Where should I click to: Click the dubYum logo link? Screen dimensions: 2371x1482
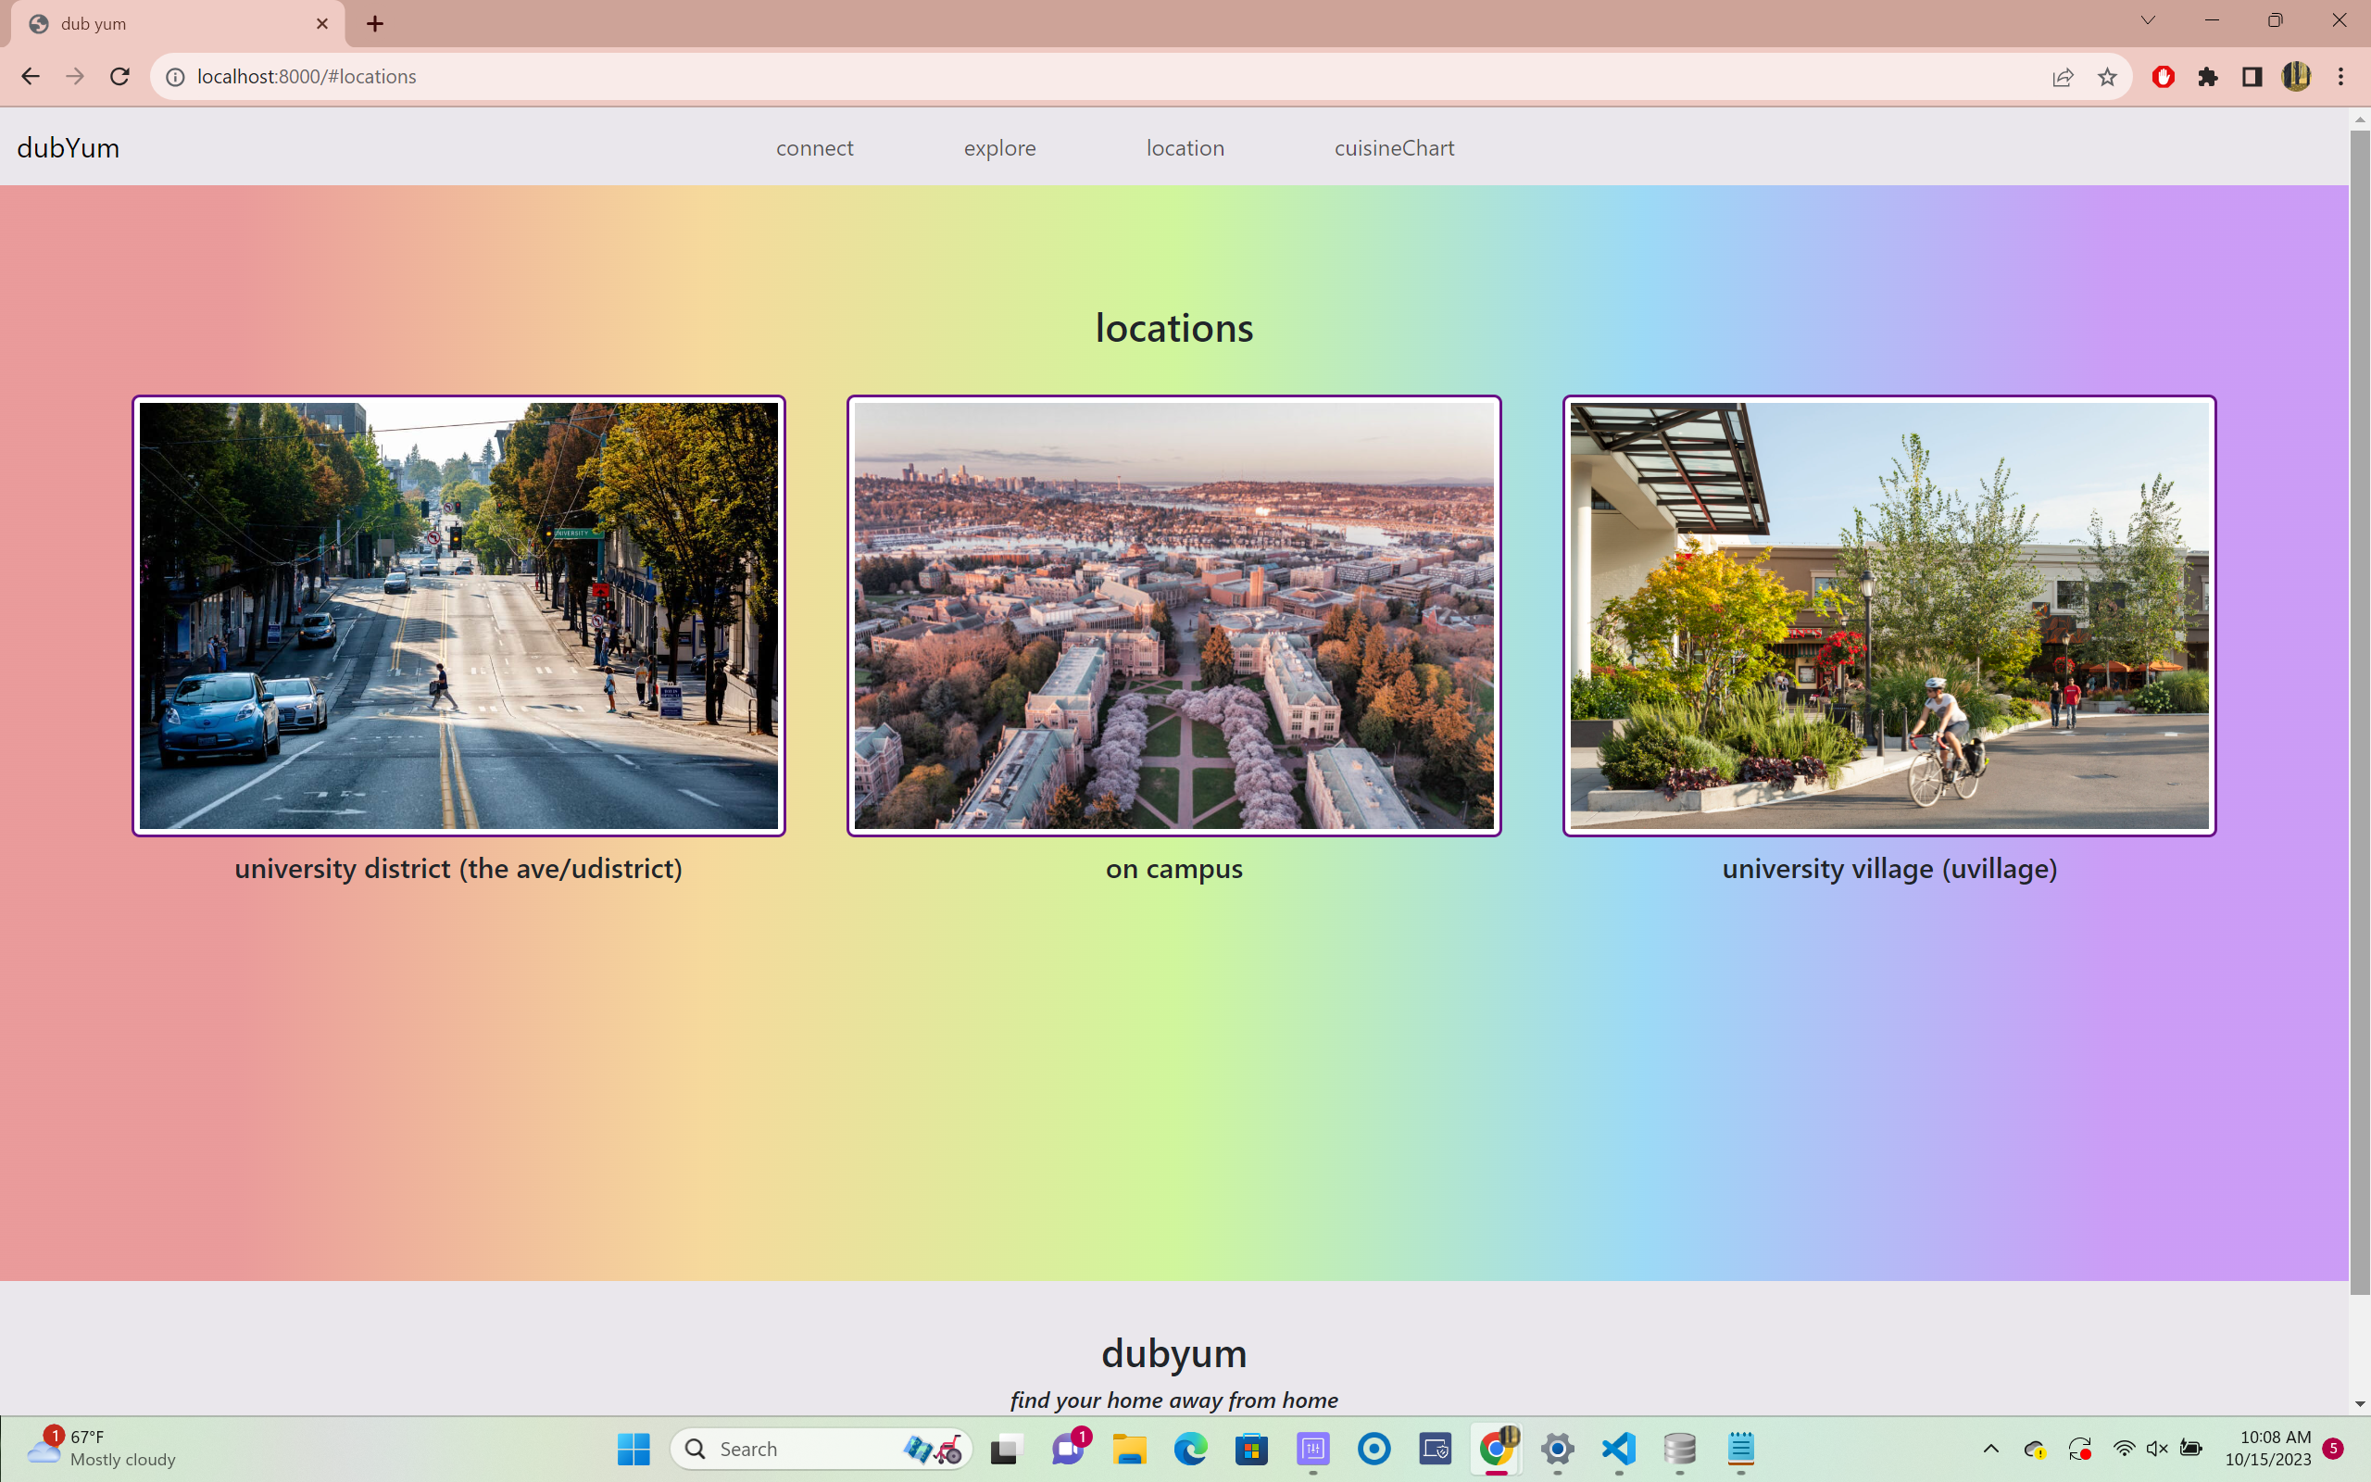pyautogui.click(x=69, y=148)
